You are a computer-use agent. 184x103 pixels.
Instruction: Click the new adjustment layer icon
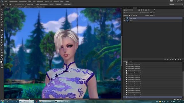point(173,59)
